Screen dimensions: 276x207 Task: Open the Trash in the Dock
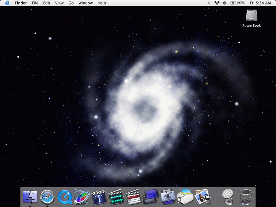246,197
